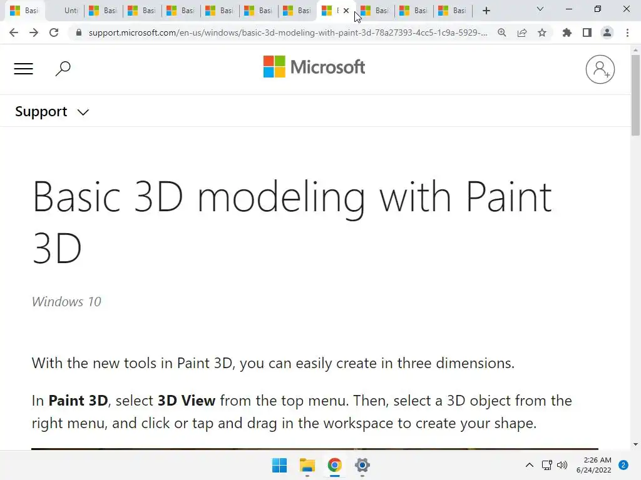Open File Explorer from taskbar
The height and width of the screenshot is (480, 641).
pyautogui.click(x=307, y=465)
